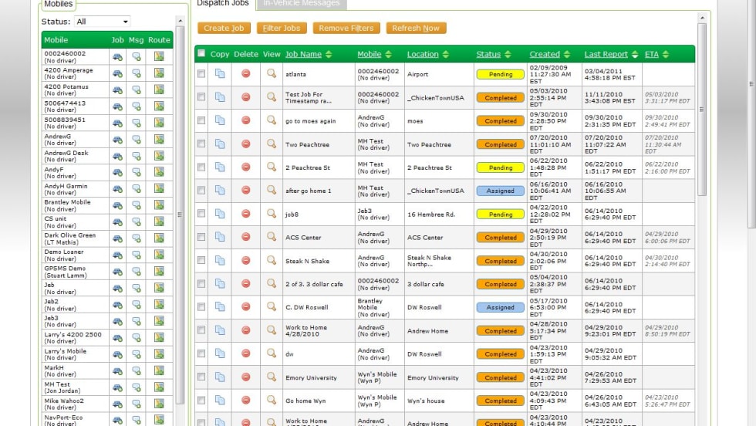Click the View magnifier for job8

click(272, 214)
